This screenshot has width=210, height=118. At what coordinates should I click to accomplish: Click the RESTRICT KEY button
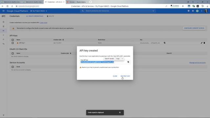coord(125,76)
